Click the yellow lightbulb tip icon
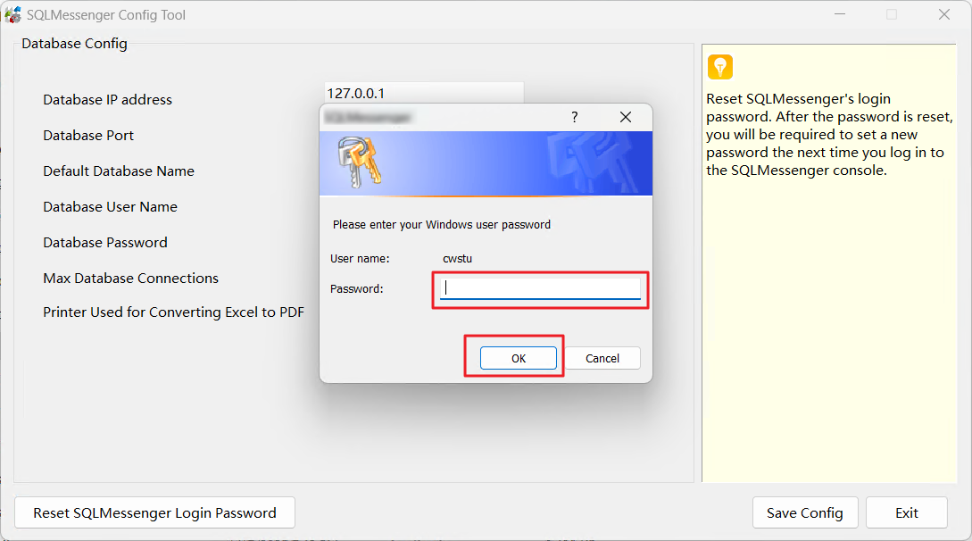Screen dimensions: 972x541 coord(719,67)
